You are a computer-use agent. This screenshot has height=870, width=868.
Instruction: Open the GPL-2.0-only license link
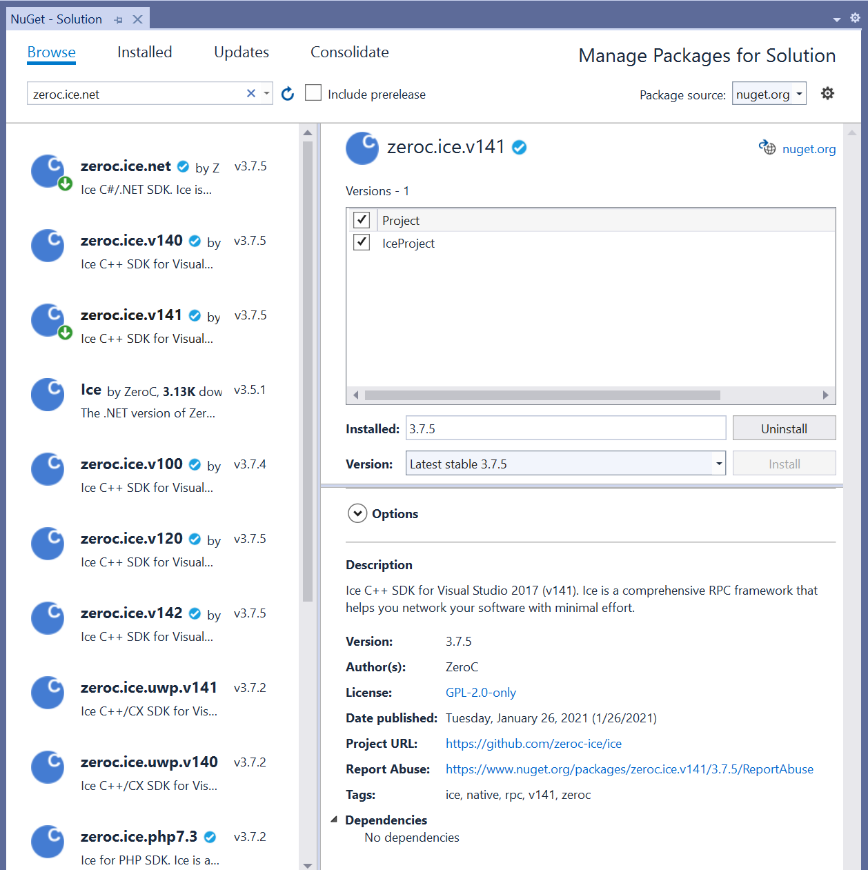pos(480,693)
